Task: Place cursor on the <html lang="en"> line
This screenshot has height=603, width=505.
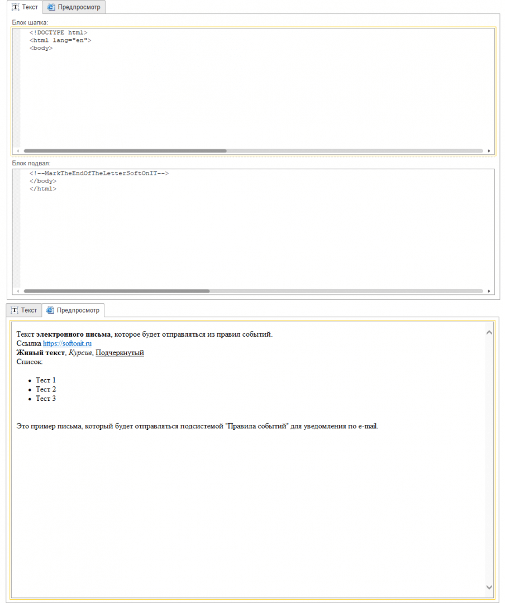Action: coord(60,40)
